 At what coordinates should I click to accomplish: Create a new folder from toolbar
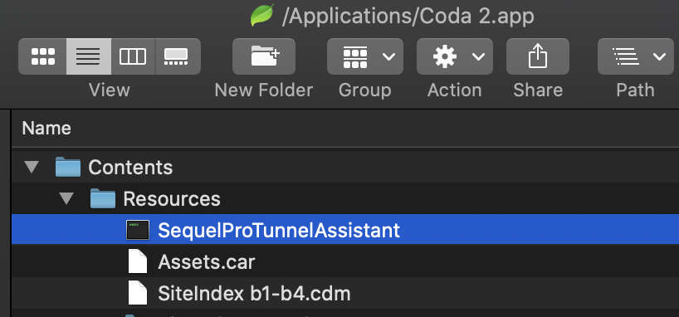[x=264, y=56]
